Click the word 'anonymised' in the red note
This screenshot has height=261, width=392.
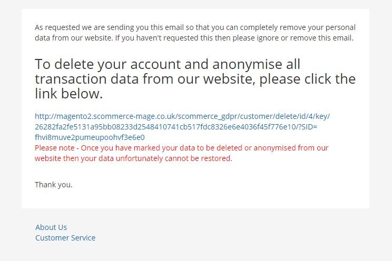click(275, 148)
